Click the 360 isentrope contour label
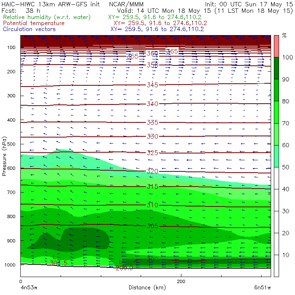Image resolution: width=295 pixels, height=295 pixels. (152, 53)
